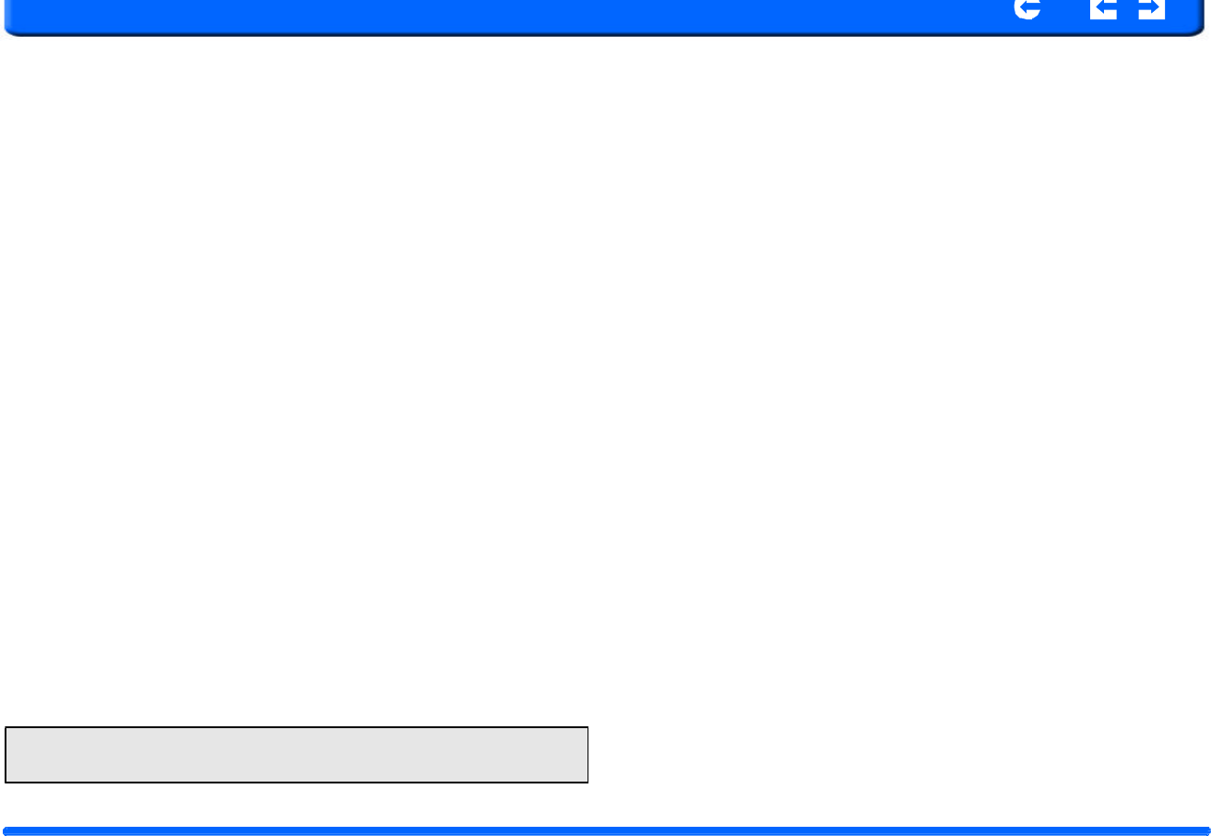Click the empty gray bordered box

tap(296, 755)
